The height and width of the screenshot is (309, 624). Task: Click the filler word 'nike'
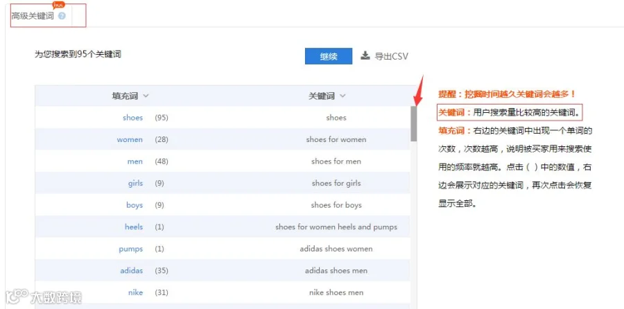pos(135,292)
